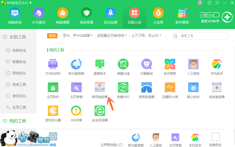
Task: Launch 宽带测速器 tool
Action: pyautogui.click(x=146, y=90)
